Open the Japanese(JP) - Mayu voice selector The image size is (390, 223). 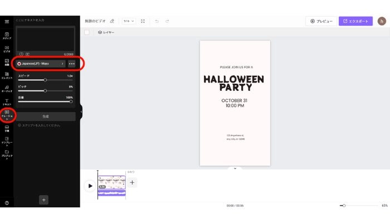pyautogui.click(x=40, y=64)
